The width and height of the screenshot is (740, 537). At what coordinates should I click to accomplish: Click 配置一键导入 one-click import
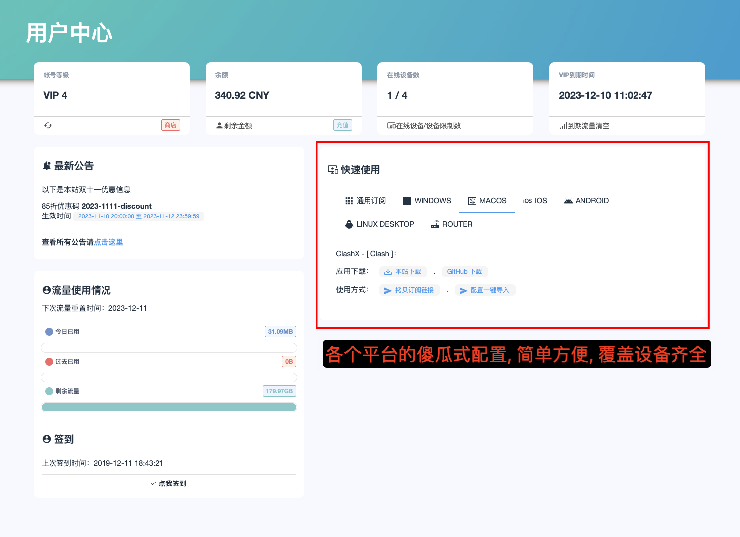point(484,290)
